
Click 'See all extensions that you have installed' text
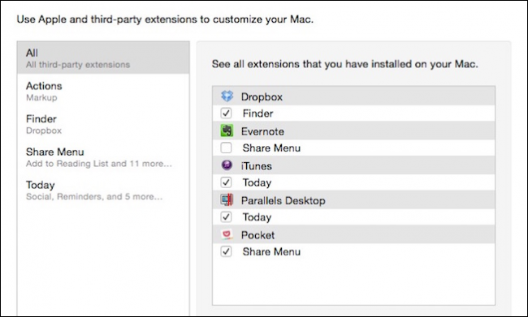344,64
